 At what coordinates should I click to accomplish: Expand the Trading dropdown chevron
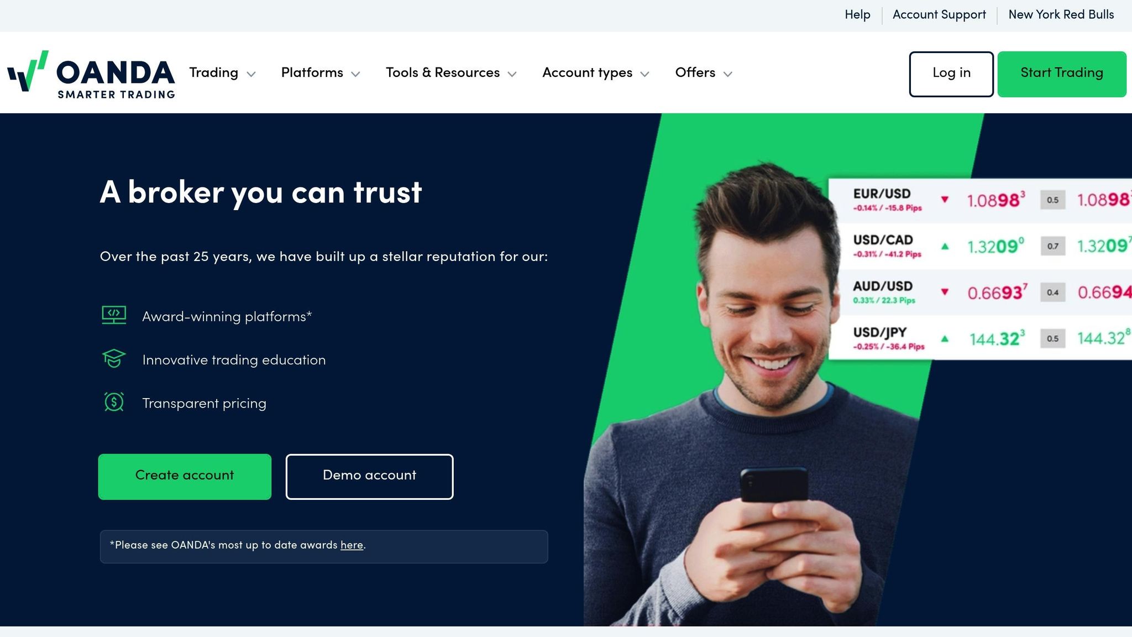tap(251, 74)
